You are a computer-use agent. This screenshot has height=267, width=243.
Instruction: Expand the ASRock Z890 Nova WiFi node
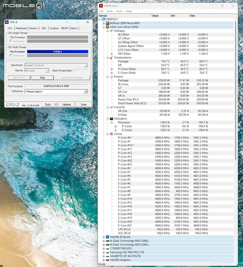coord(103,23)
